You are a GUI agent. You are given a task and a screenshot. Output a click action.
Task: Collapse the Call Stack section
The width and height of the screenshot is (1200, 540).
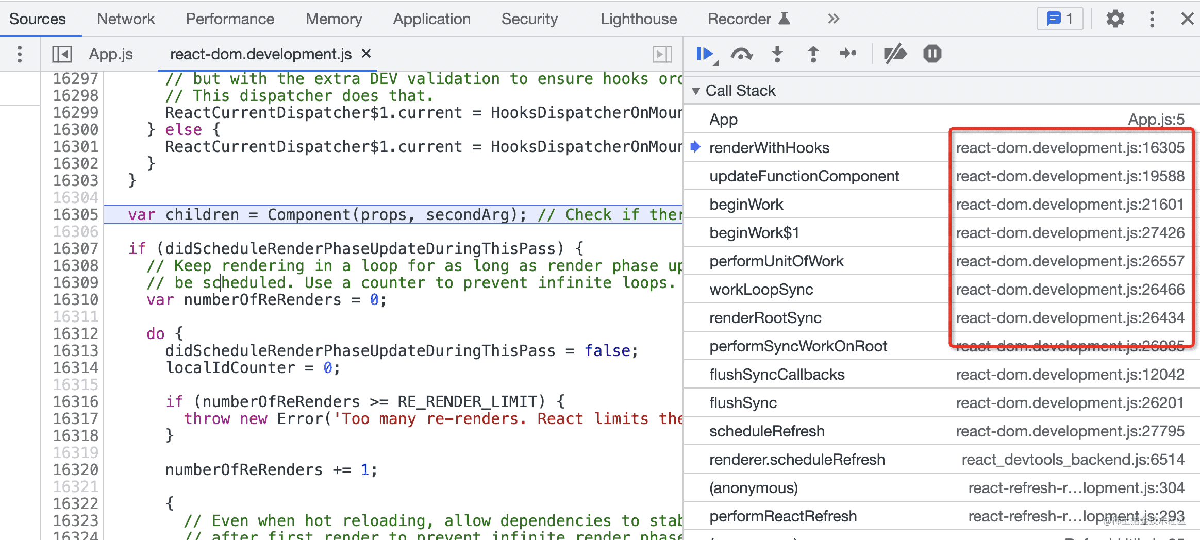pos(696,91)
